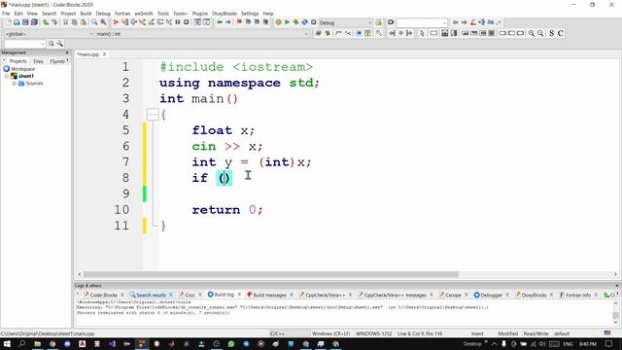
Task: Open the global scope dropdown
Action: coord(49,34)
